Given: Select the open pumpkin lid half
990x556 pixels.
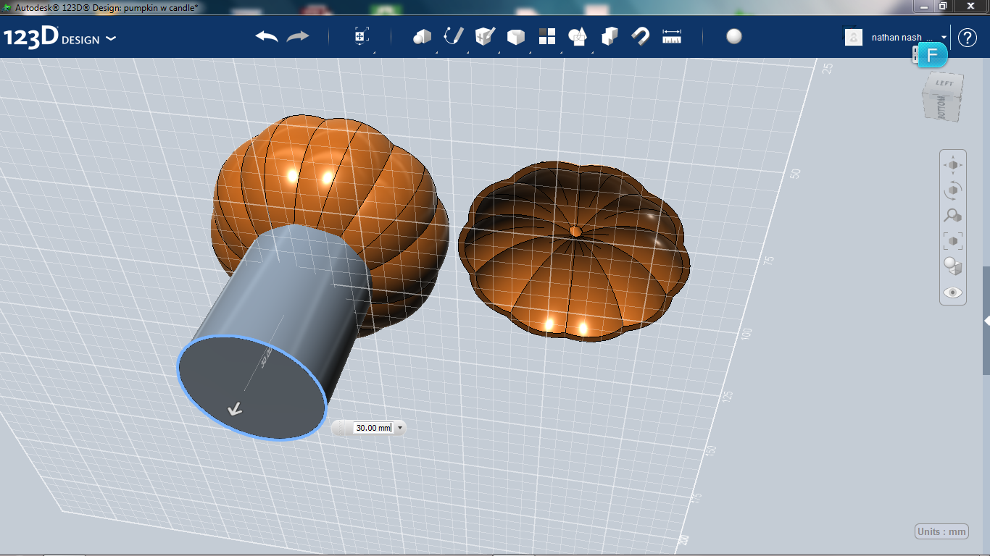Looking at the screenshot, I should point(574,250).
